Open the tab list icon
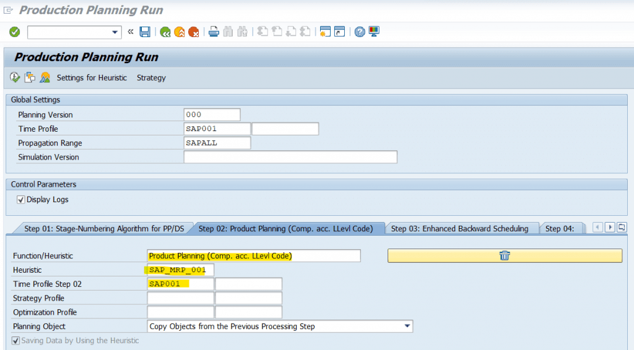 point(622,228)
